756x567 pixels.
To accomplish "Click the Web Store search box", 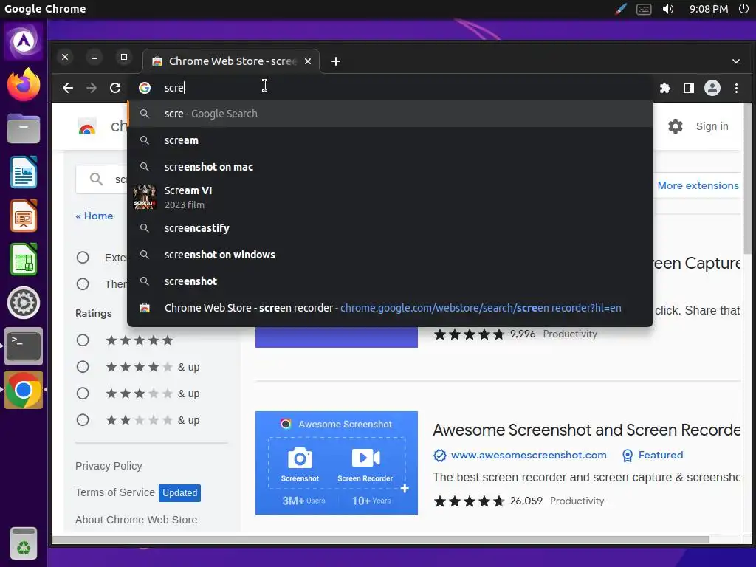I will point(102,179).
